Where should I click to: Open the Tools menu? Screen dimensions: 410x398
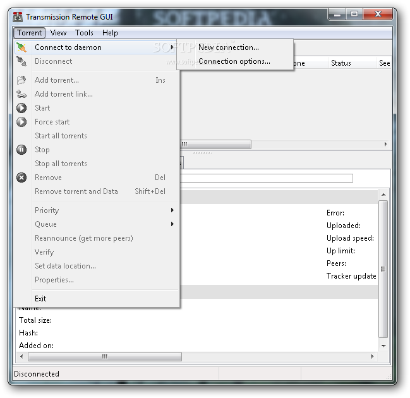(x=84, y=33)
